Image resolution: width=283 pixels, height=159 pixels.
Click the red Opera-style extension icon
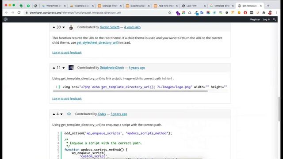pyautogui.click(x=245, y=13)
